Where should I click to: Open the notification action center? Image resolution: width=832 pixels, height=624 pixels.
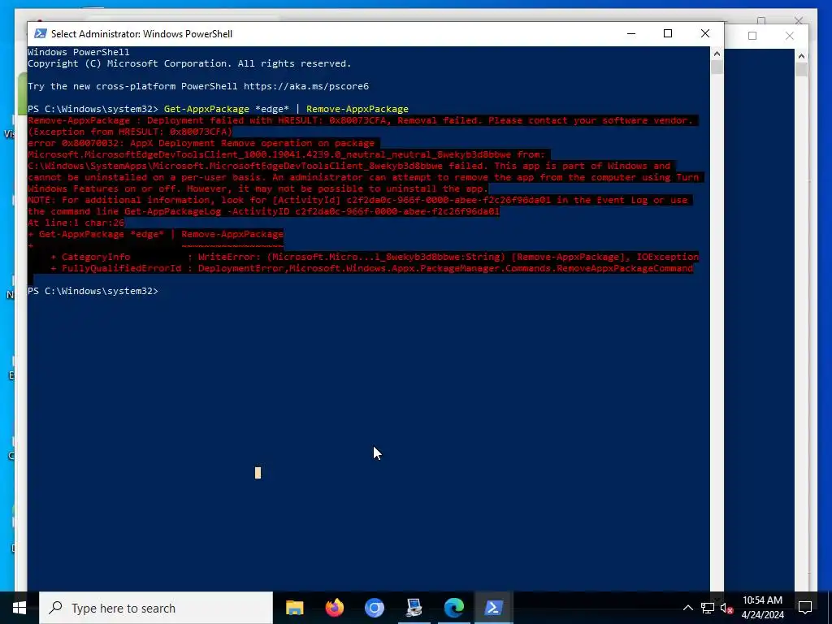pos(805,608)
